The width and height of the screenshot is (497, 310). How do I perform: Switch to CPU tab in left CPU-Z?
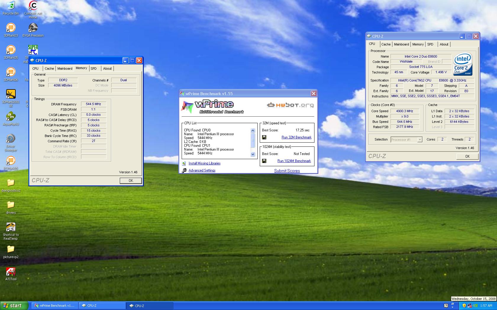tap(35, 68)
